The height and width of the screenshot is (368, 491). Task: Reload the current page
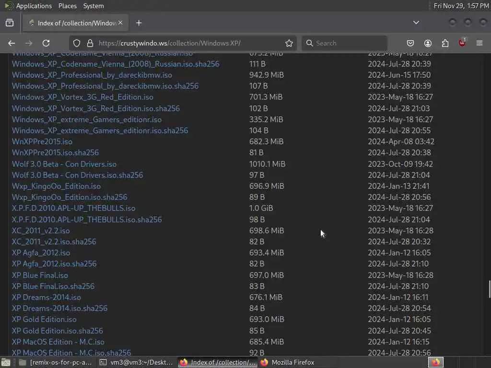46,43
